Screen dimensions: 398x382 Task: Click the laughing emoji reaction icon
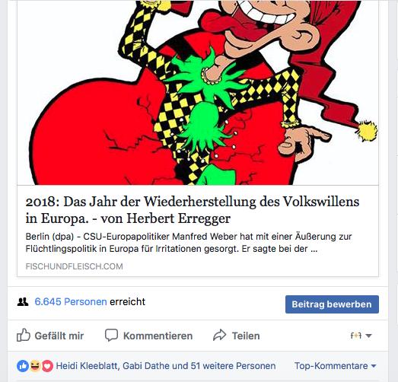[x=35, y=366]
